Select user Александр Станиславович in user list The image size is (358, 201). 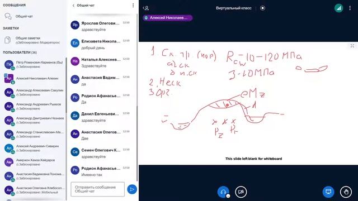[x=34, y=134]
